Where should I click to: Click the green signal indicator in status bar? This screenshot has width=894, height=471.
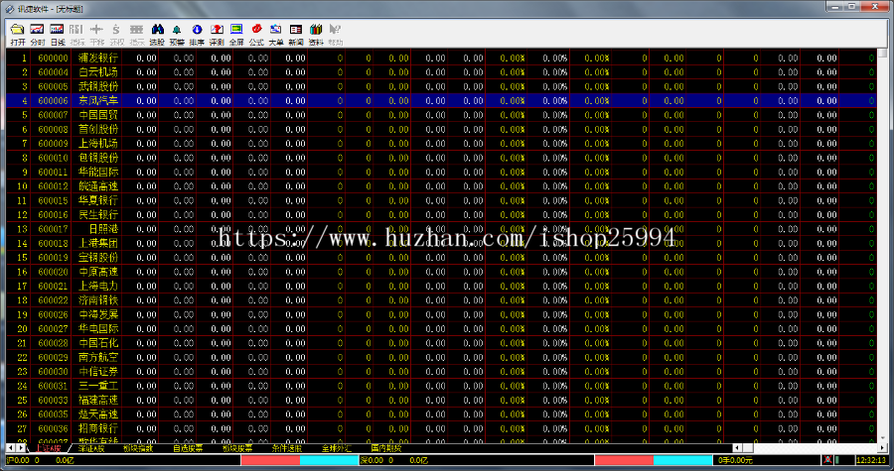(x=836, y=460)
